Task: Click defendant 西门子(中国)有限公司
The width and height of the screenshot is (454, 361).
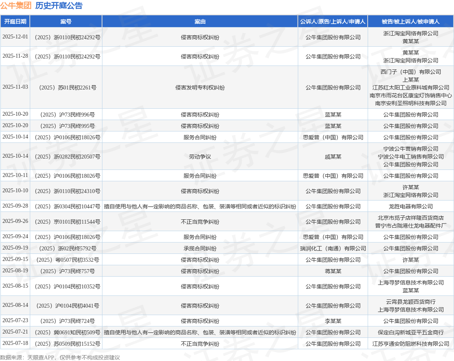Action: coord(410,72)
